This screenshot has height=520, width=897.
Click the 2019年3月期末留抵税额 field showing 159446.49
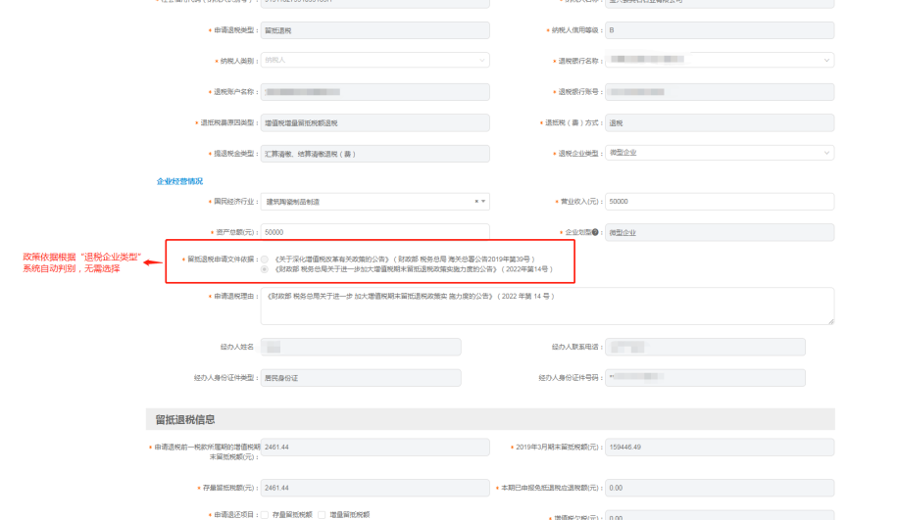click(720, 447)
